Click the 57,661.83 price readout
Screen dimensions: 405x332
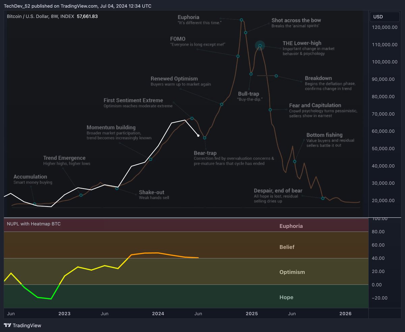point(88,16)
